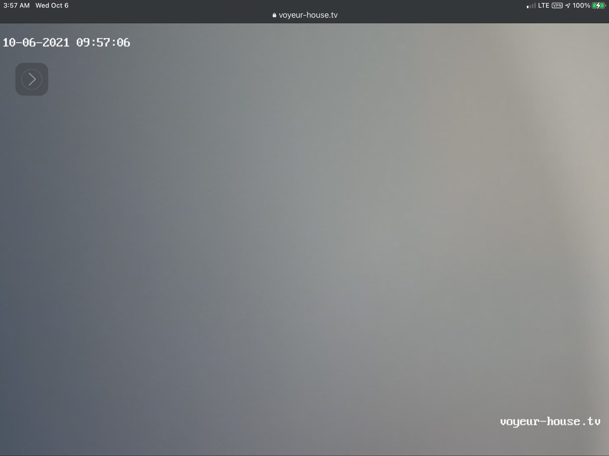Tap the voyeur-house.tv address bar
Image resolution: width=609 pixels, height=456 pixels.
(305, 15)
